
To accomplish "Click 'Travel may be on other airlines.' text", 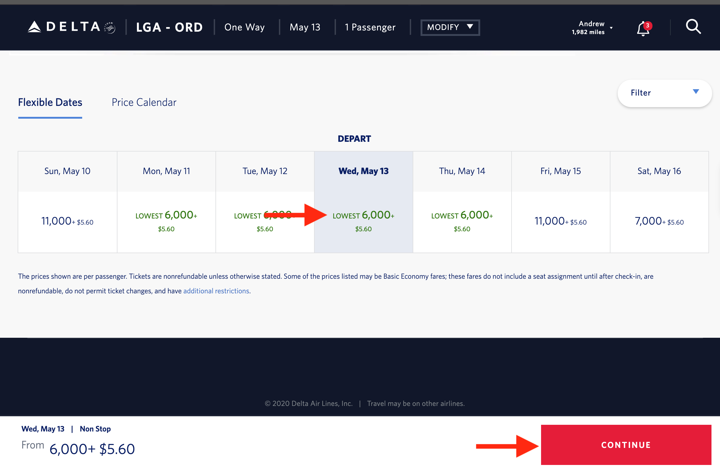I will (416, 403).
